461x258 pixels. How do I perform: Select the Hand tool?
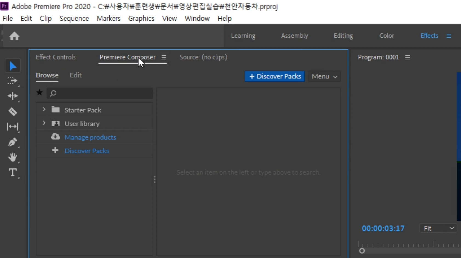pyautogui.click(x=13, y=157)
